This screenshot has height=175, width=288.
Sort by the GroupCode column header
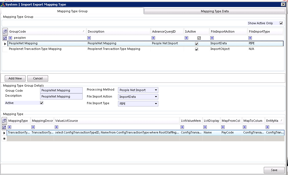click(47, 31)
